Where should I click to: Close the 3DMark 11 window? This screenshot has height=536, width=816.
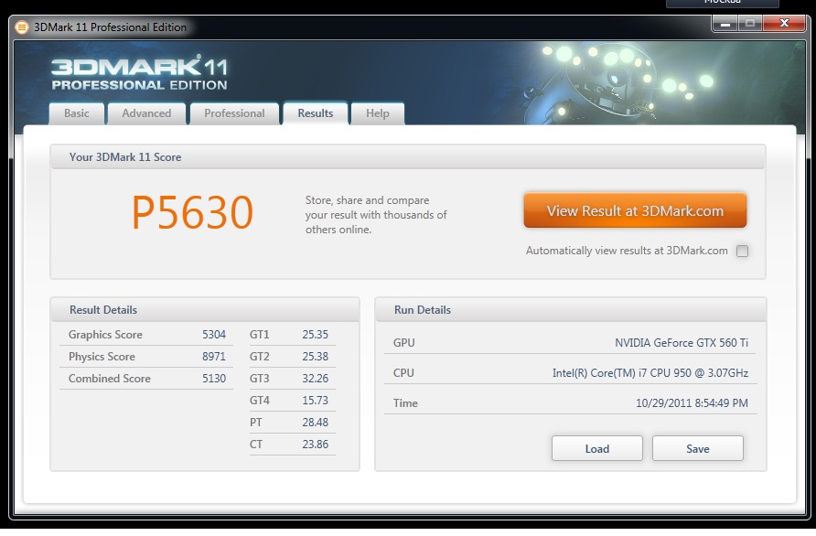[784, 24]
